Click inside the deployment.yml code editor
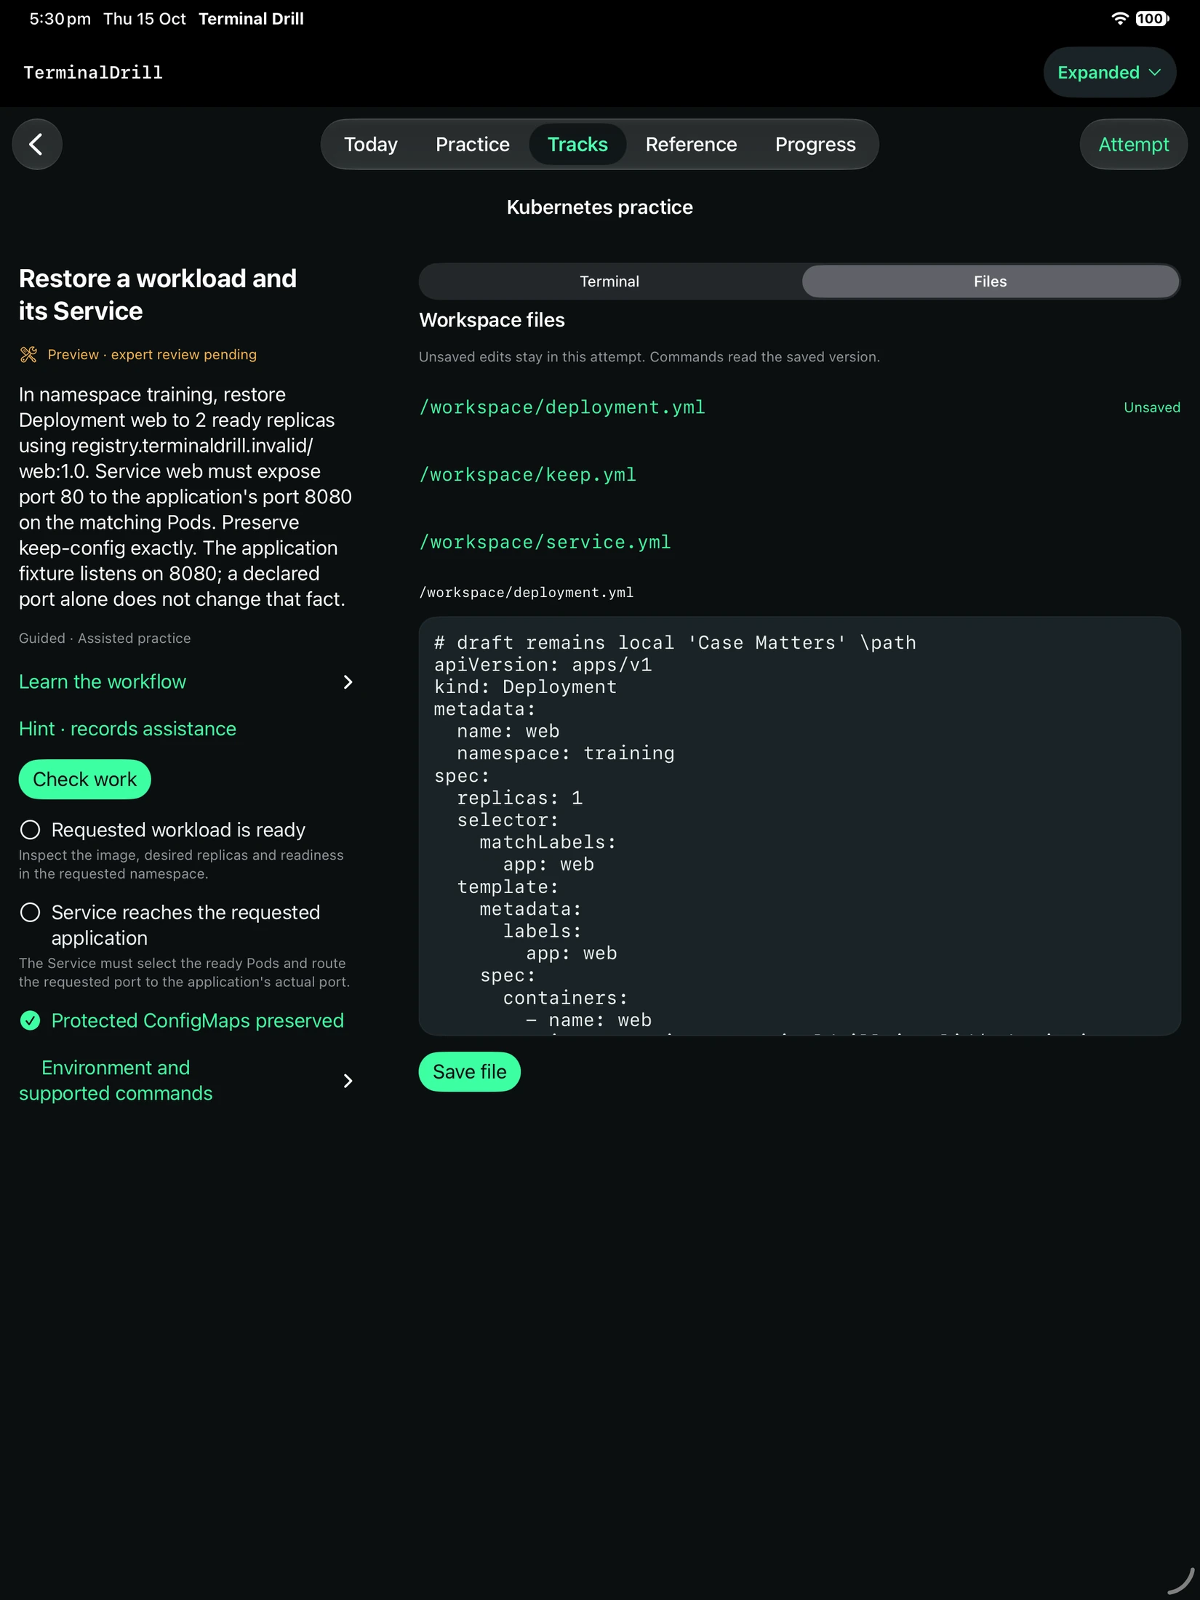 [799, 826]
